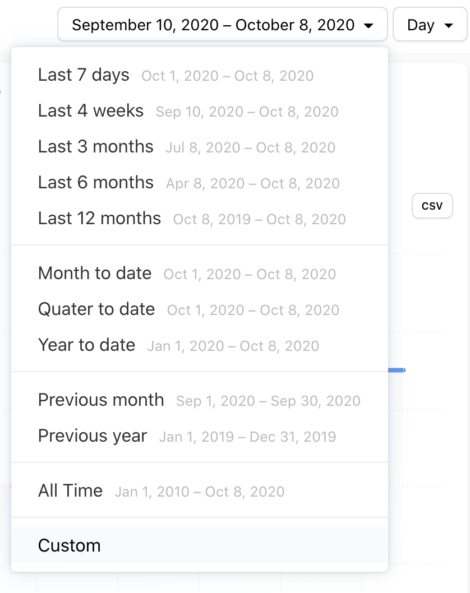Choose Last 12 months range
Screen dimensions: 470x593
pyautogui.click(x=99, y=219)
